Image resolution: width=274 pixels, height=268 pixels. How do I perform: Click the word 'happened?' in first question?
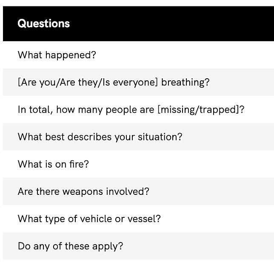click(x=71, y=55)
